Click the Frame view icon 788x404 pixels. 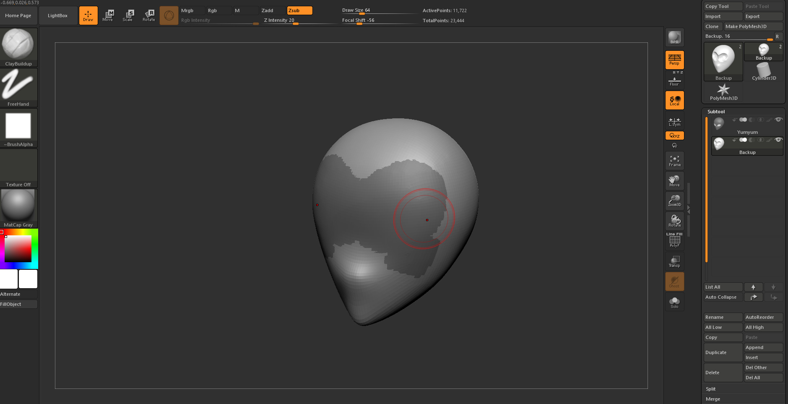(x=674, y=161)
